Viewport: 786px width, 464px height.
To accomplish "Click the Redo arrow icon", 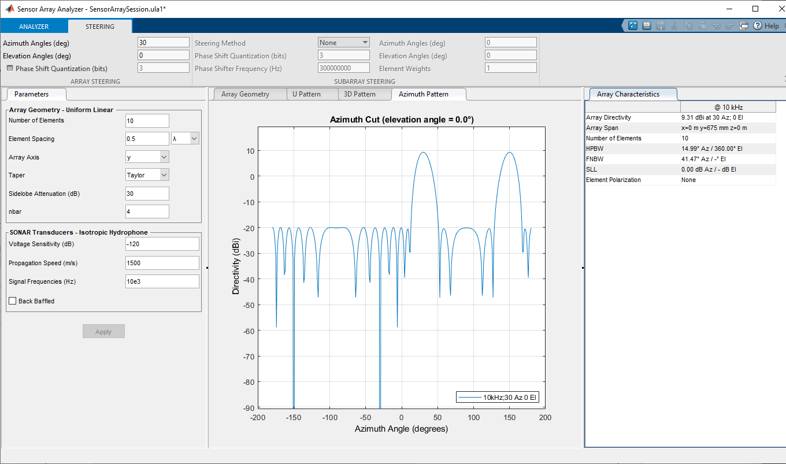I will 730,25.
